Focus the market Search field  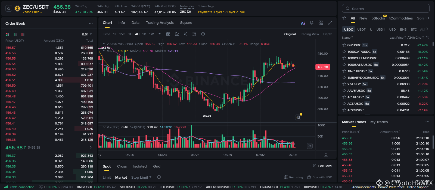click(x=386, y=9)
